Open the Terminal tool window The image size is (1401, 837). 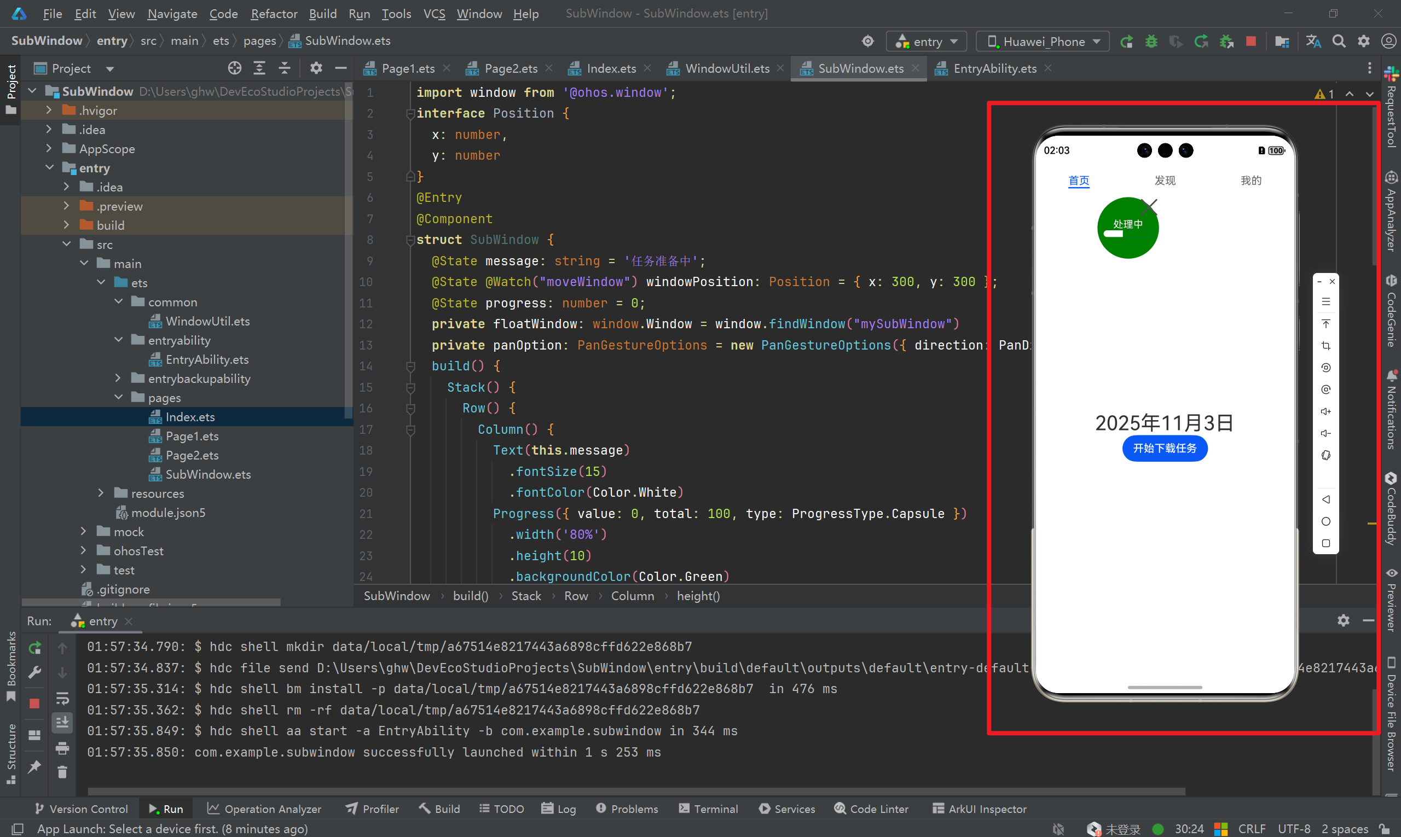[x=708, y=808]
